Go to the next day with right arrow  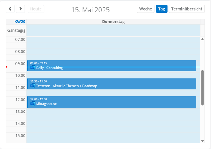[20, 9]
